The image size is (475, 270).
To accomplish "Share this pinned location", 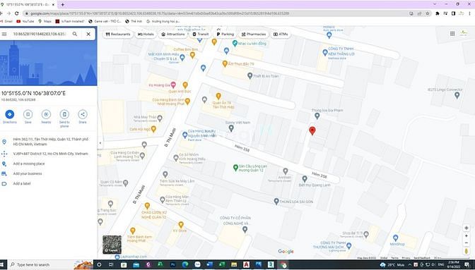I will 83,114.
